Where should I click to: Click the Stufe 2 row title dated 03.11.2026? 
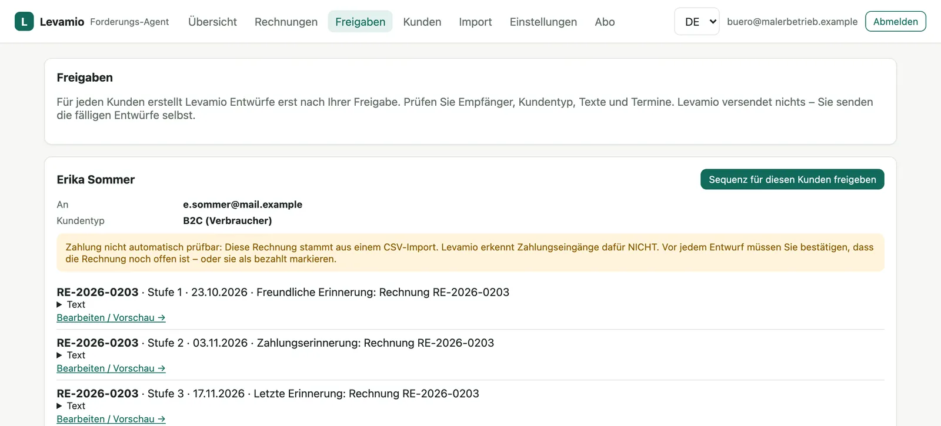coord(275,343)
